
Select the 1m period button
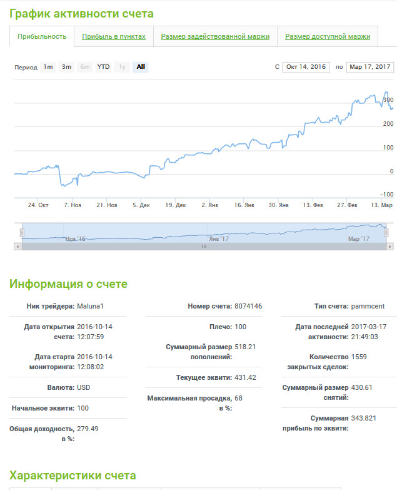pos(48,67)
